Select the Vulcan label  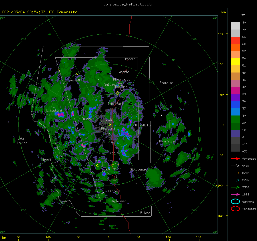(145, 213)
